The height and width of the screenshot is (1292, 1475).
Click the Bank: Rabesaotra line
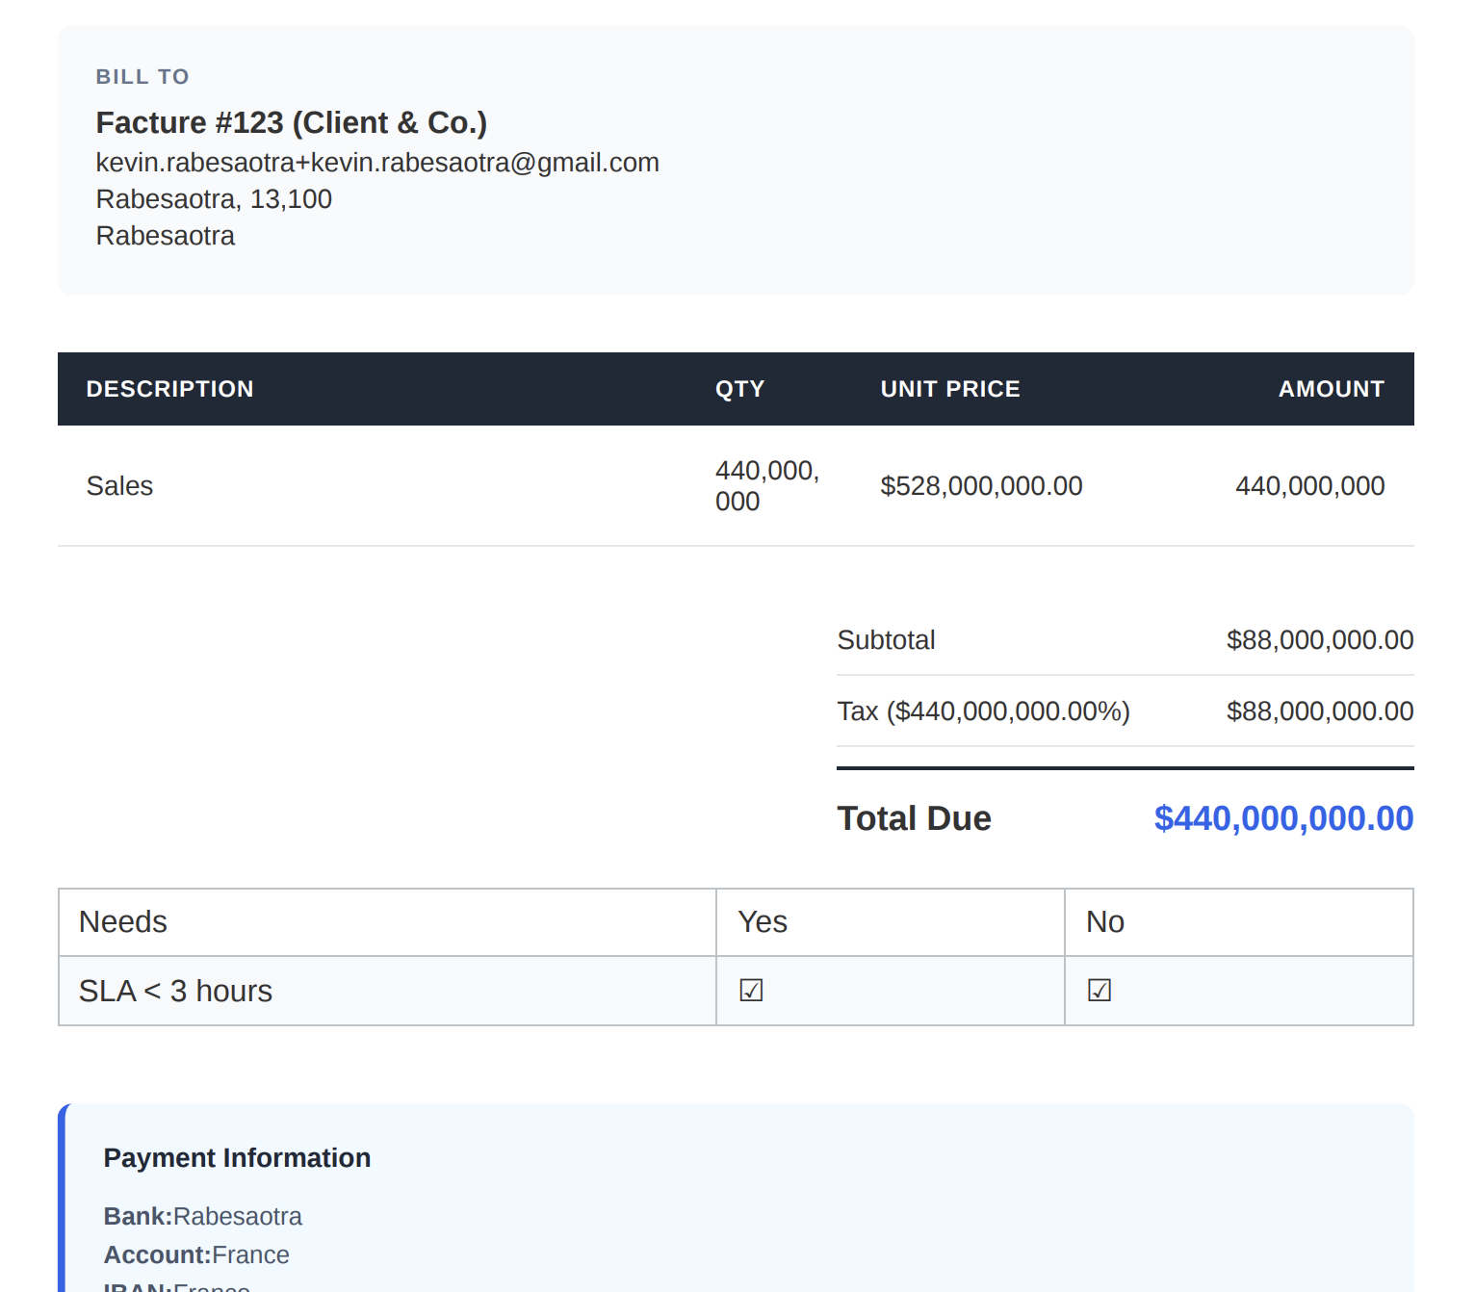(203, 1217)
